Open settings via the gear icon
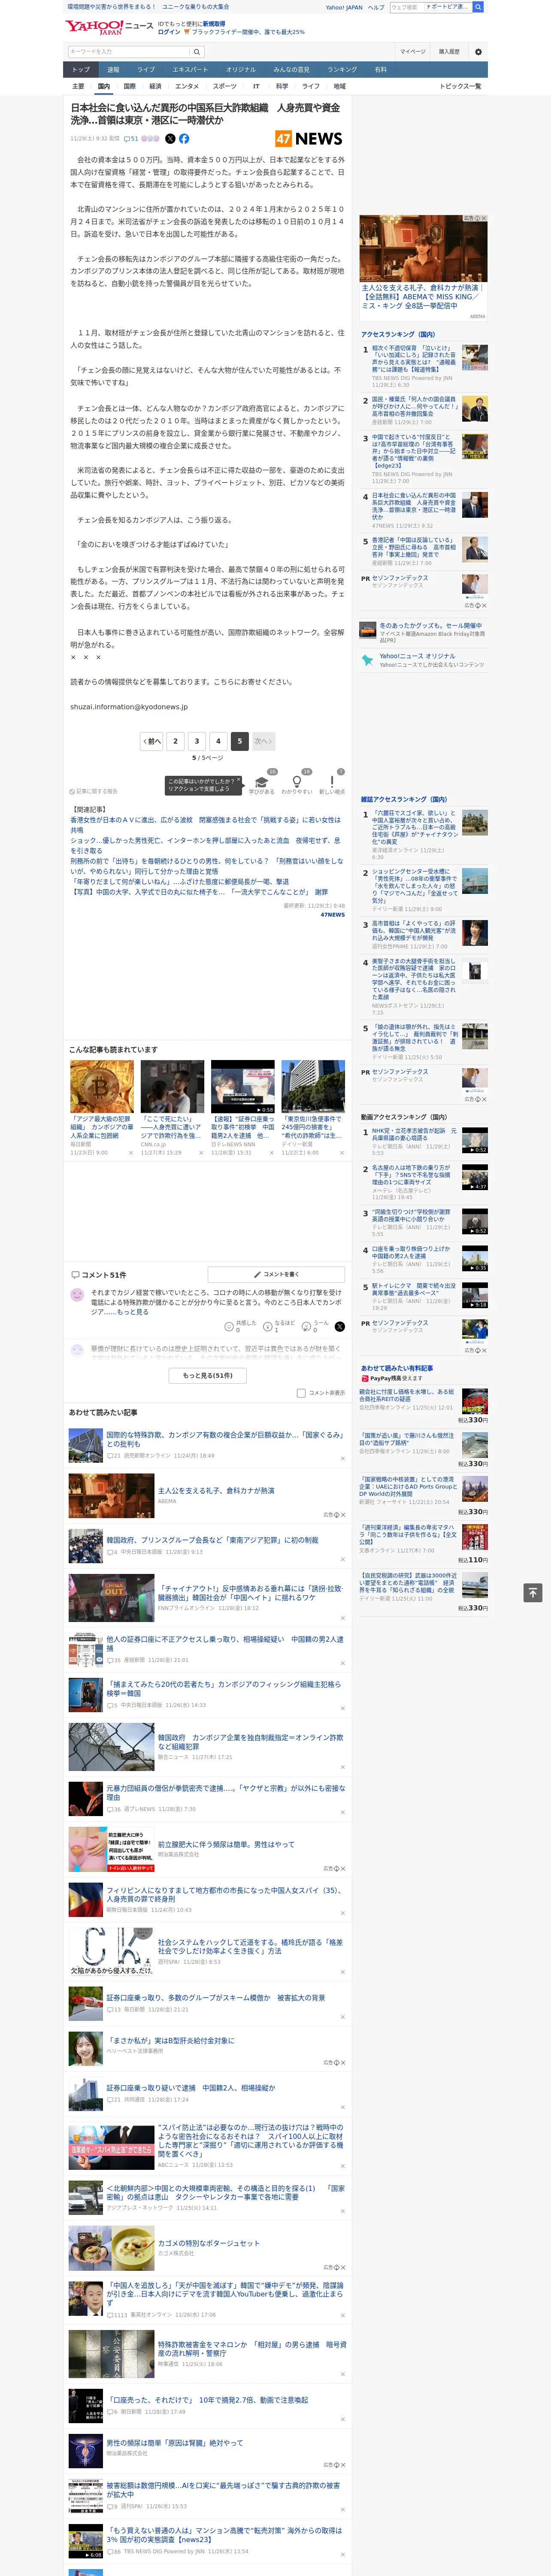Screen dimensions: 551x2576 click(x=478, y=52)
